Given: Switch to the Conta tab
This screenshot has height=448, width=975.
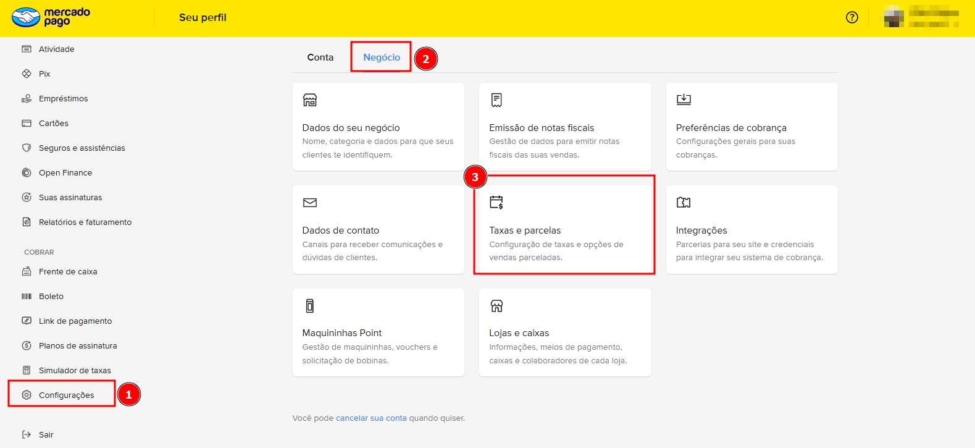Looking at the screenshot, I should point(320,57).
